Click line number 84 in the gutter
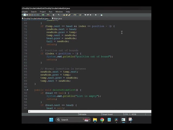 25,69
